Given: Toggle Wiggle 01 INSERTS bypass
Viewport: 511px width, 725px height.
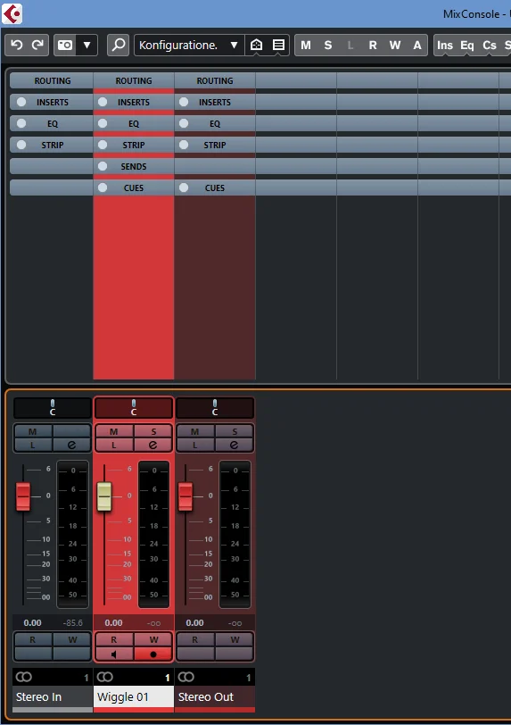Looking at the screenshot, I should pyautogui.click(x=103, y=102).
